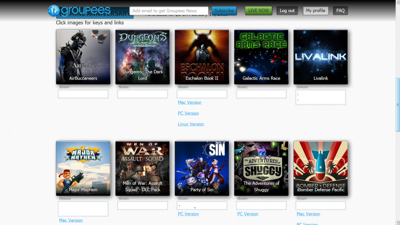Select the Men of War Steam key field
This screenshot has height=225, width=400.
pyautogui.click(x=143, y=205)
